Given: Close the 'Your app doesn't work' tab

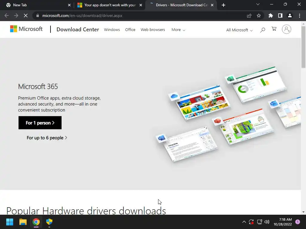Looking at the screenshot, I should (141, 5).
